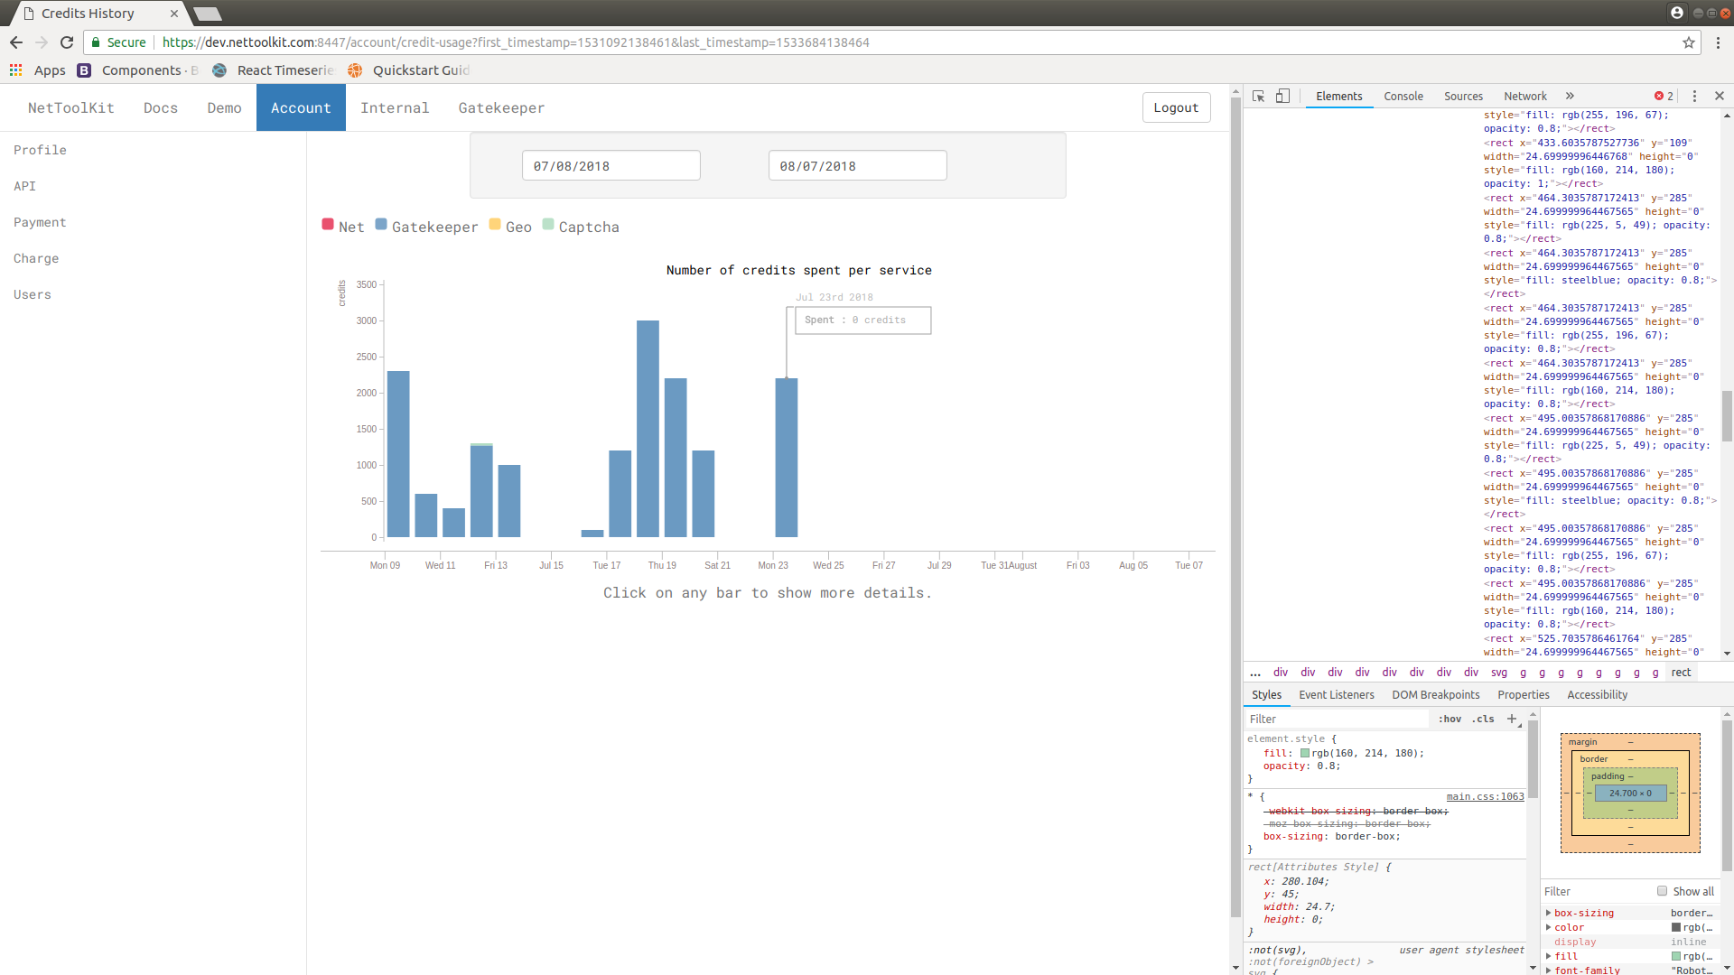Open the hidden DevTools panels chevron menu
The height and width of the screenshot is (975, 1734).
[1571, 96]
